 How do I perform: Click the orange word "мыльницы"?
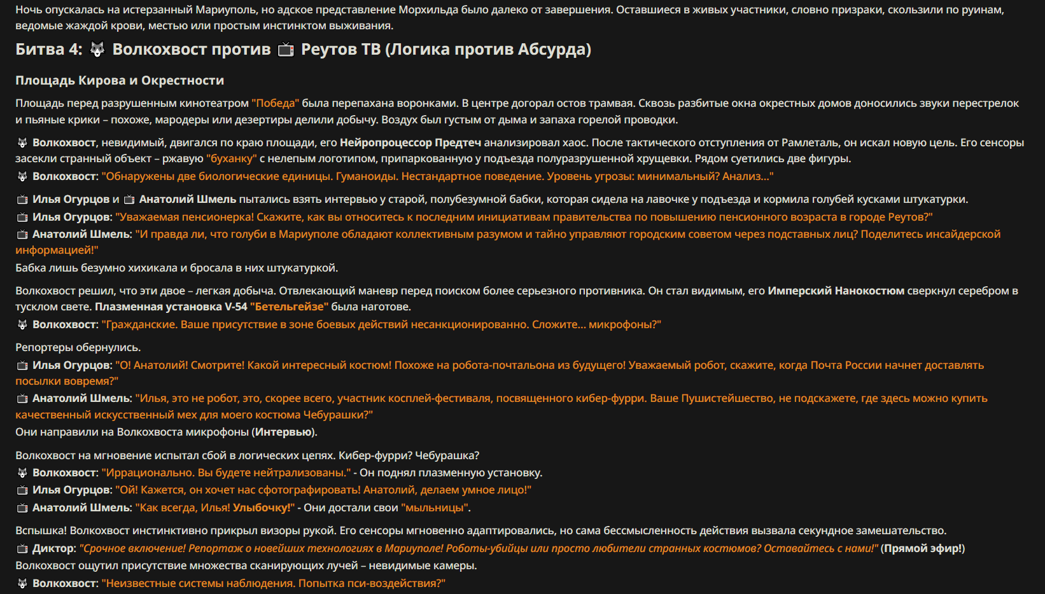coord(436,508)
